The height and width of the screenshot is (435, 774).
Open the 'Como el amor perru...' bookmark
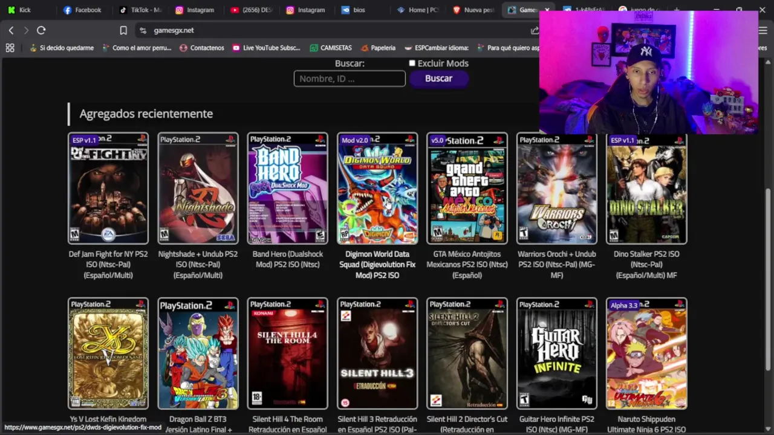pyautogui.click(x=137, y=48)
